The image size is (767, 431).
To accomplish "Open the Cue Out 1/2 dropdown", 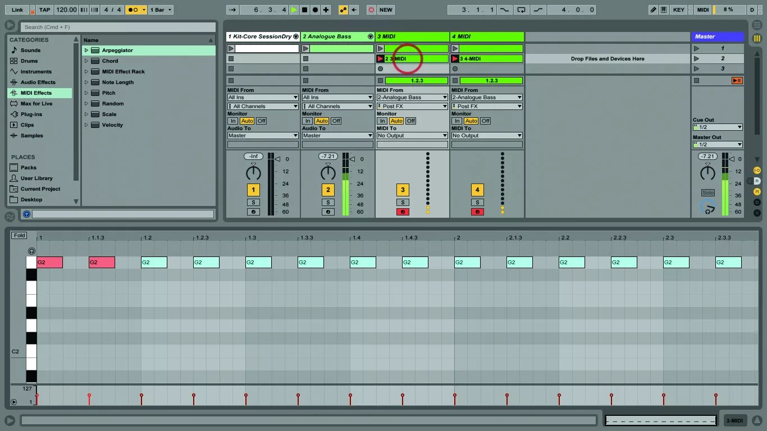I will pos(718,127).
